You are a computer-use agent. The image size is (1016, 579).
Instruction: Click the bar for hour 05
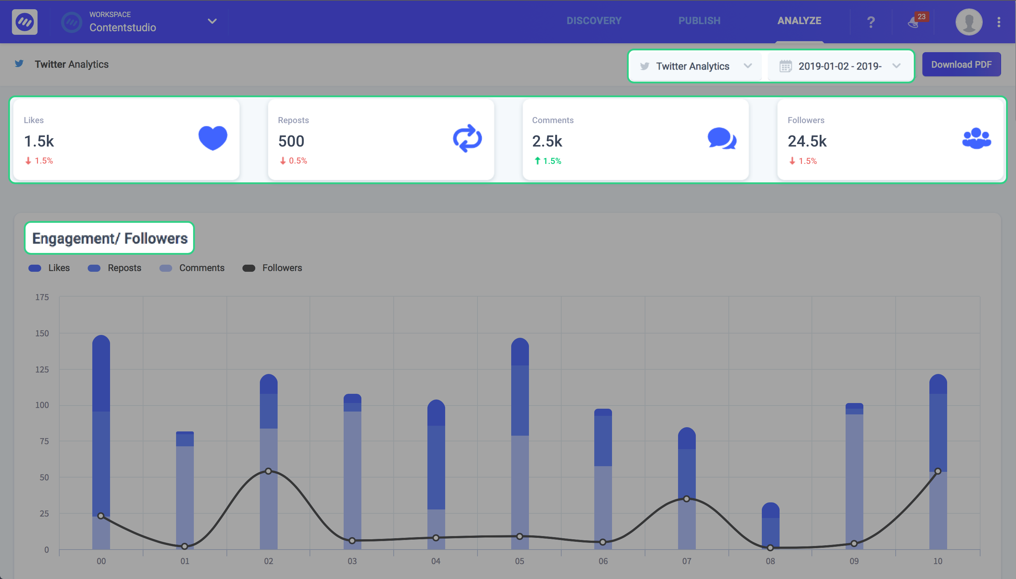click(x=519, y=443)
